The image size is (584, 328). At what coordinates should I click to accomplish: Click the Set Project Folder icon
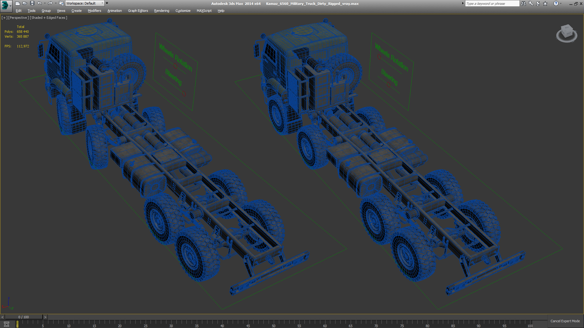pos(61,3)
